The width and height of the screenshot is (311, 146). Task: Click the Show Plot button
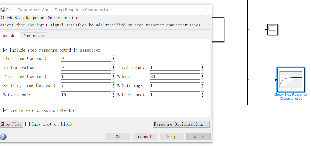point(11,124)
